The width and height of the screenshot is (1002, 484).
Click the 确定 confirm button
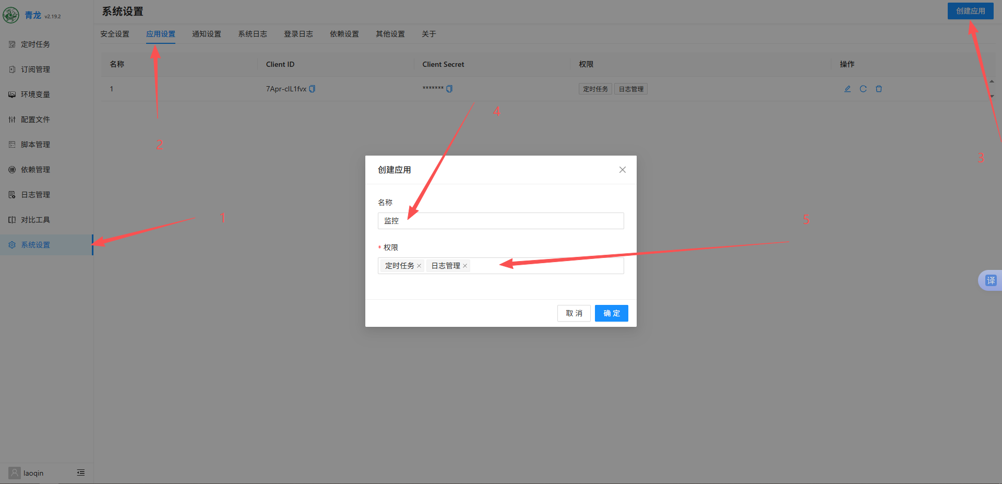click(611, 313)
